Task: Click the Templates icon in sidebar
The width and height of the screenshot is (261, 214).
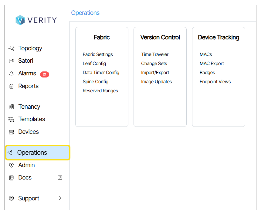Action: [12, 119]
